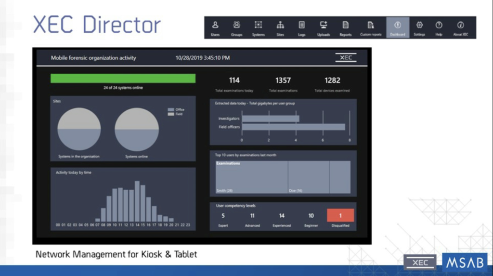Click the date 10/28/2019 3:45:10 PM

click(x=203, y=58)
